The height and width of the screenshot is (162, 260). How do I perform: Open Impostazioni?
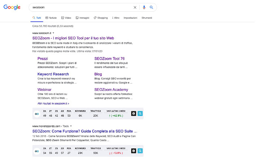tap(130, 18)
